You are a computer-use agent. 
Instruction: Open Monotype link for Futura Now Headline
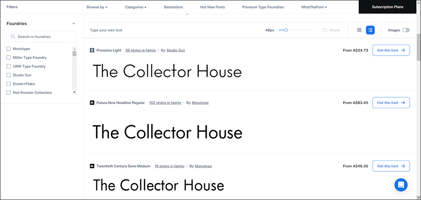[200, 103]
